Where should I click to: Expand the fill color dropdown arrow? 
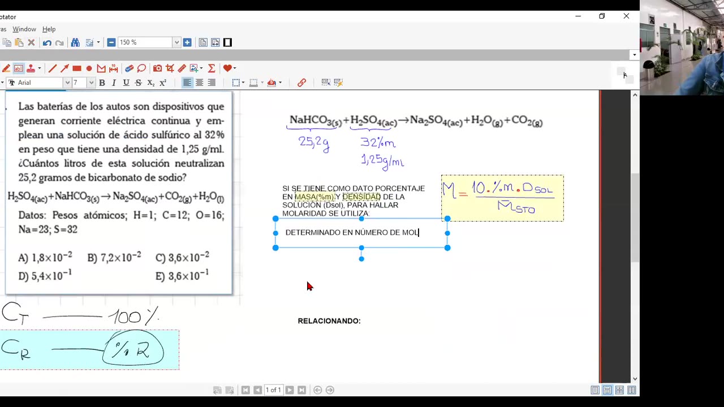[x=280, y=83]
